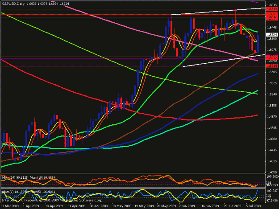The width and height of the screenshot is (279, 209).
Task: Click the 109.8624 momentum scale value
Action: tap(273, 176)
